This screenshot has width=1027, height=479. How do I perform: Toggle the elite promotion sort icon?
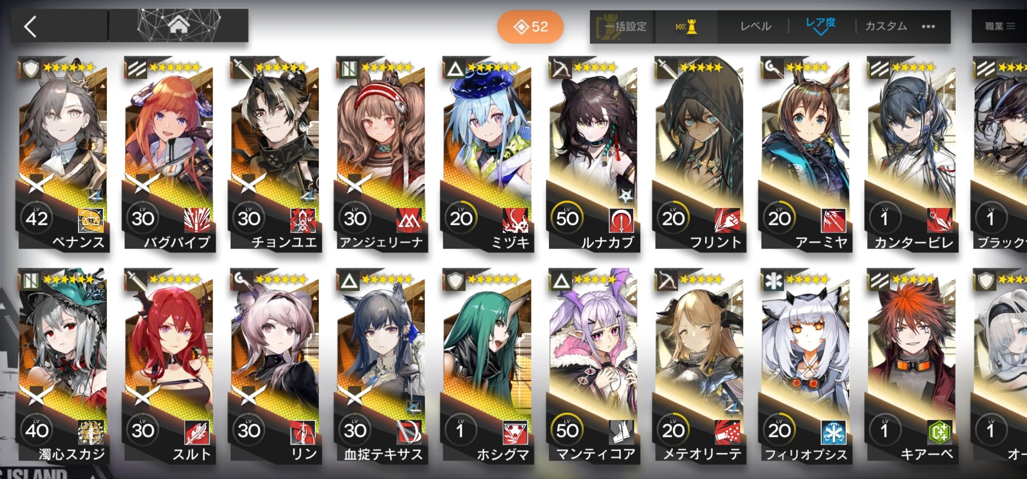[x=687, y=27]
